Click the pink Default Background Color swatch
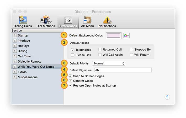Viewport: 186px width, 118px height. pos(114,36)
